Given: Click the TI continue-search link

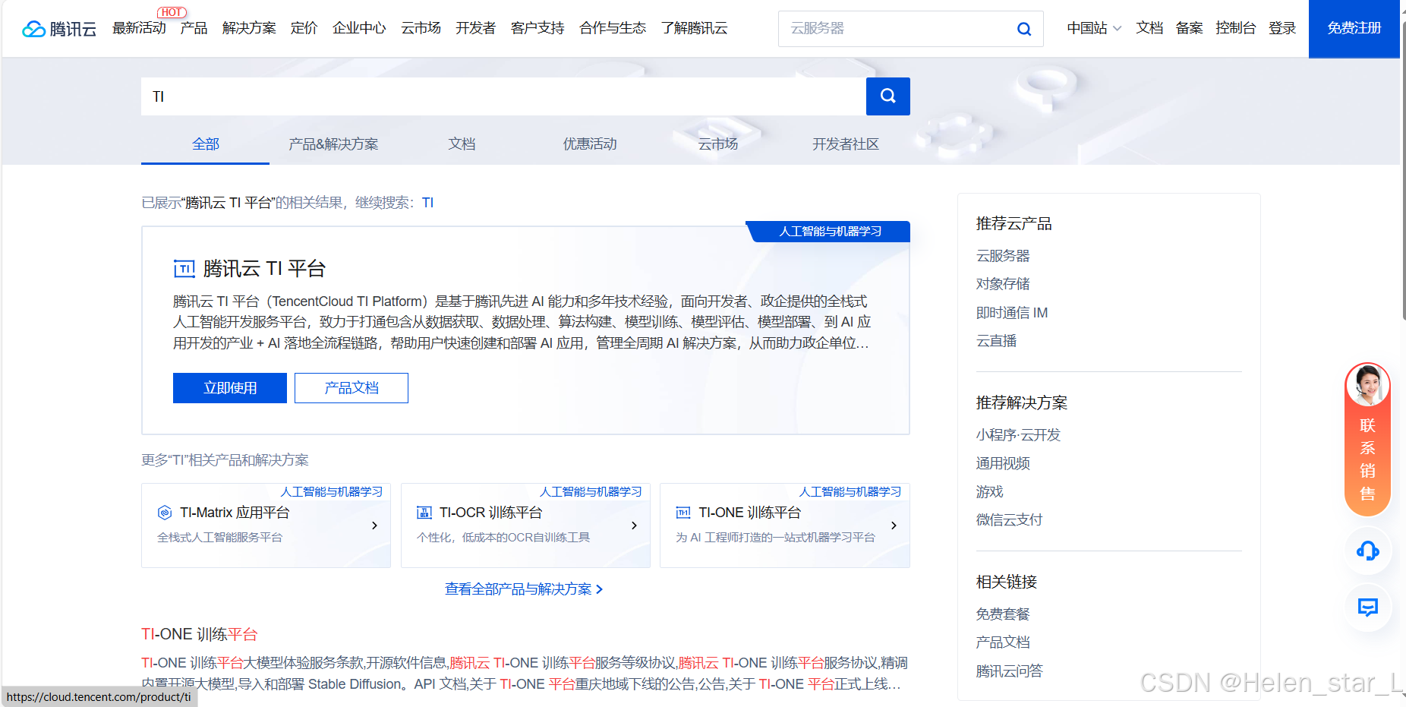Looking at the screenshot, I should click(427, 203).
